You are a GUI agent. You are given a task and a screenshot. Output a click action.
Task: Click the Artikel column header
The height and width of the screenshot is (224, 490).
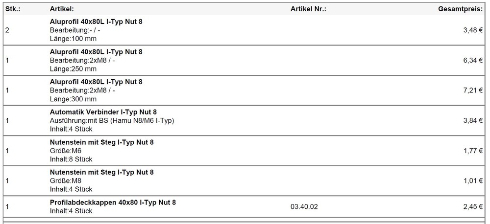[x=62, y=9]
